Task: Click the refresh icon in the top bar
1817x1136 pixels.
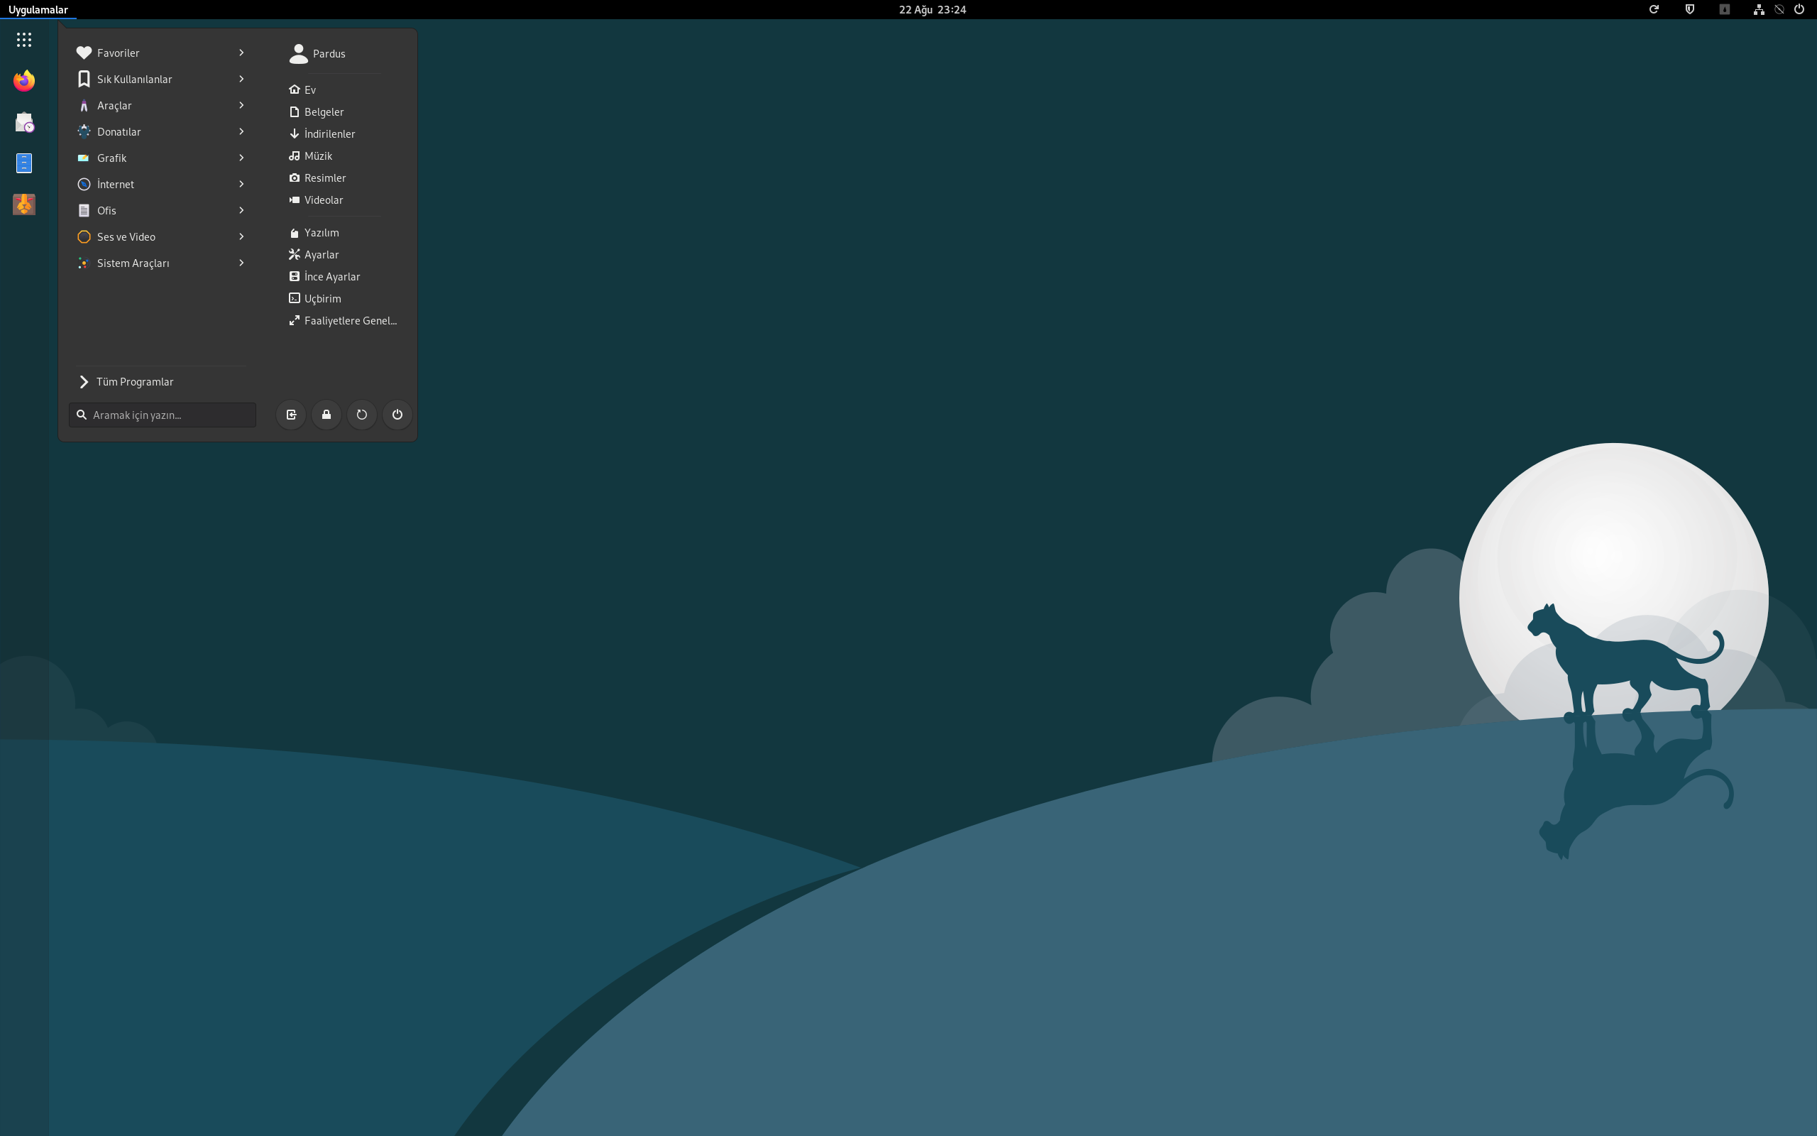Action: 1653,10
